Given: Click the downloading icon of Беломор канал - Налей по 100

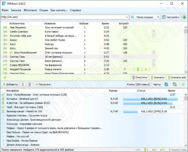Looking at the screenshot, I should tap(3, 111).
